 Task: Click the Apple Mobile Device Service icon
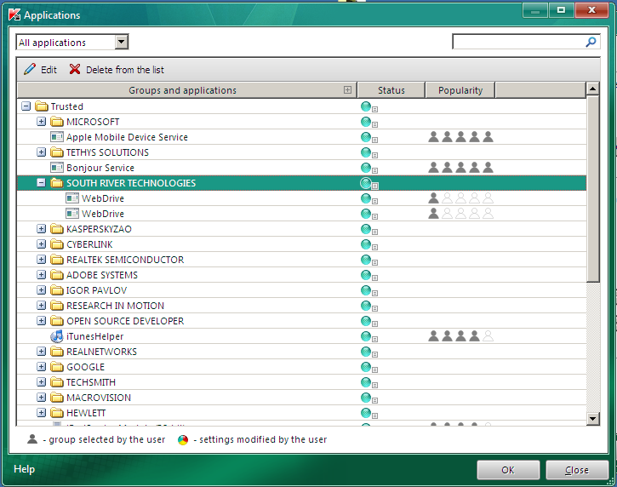(57, 137)
